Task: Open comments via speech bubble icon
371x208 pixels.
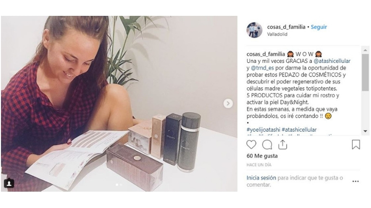Action: coord(267,145)
